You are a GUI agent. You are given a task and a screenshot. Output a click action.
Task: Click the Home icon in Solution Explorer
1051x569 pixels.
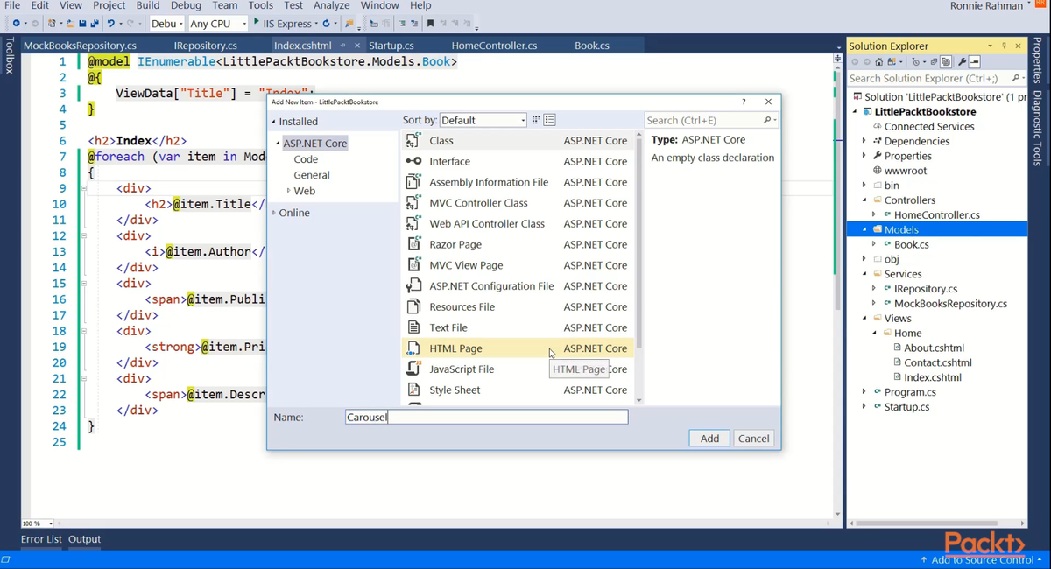879,62
